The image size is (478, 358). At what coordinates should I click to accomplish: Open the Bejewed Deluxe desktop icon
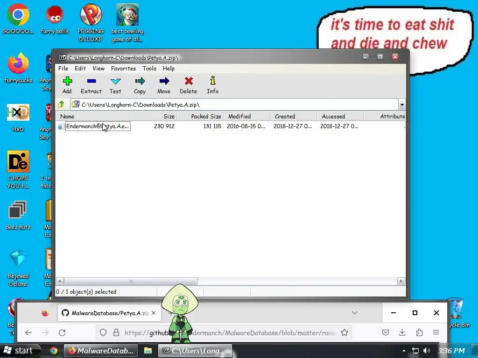click(18, 268)
